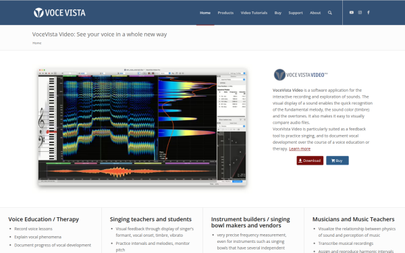Click 'Document progress of vocal development' bullet

(x=53, y=245)
